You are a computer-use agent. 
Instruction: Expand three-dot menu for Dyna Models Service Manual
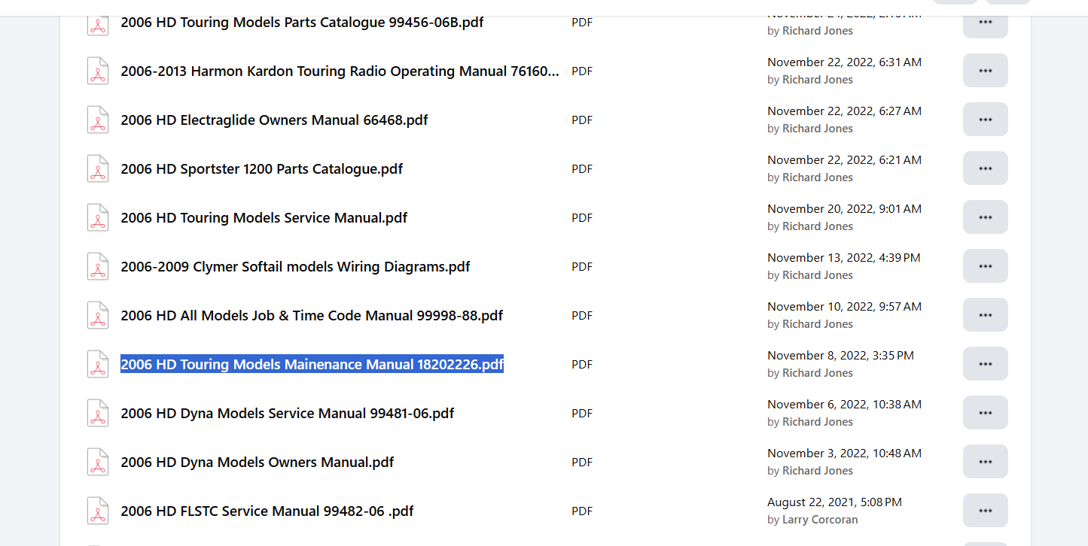pyautogui.click(x=985, y=413)
